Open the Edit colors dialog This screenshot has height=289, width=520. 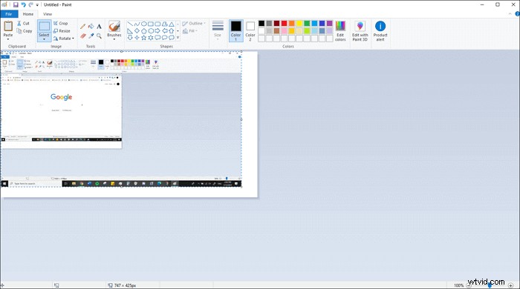[340, 30]
